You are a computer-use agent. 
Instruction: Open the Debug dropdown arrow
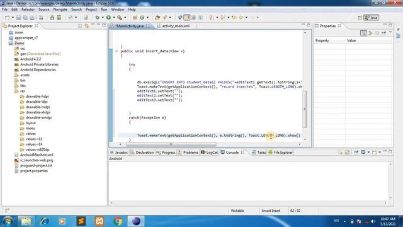[x=103, y=18]
